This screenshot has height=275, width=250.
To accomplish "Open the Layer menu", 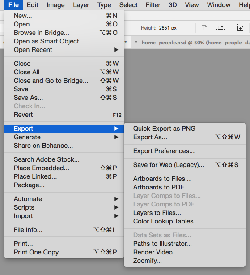I will pyautogui.click(x=81, y=5).
